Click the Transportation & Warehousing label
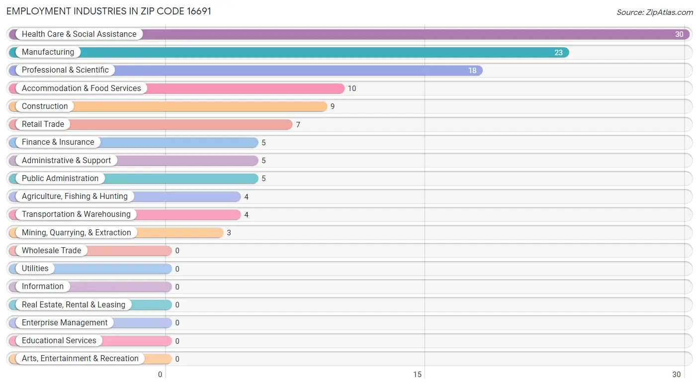This screenshot has width=699, height=386. pyautogui.click(x=76, y=214)
